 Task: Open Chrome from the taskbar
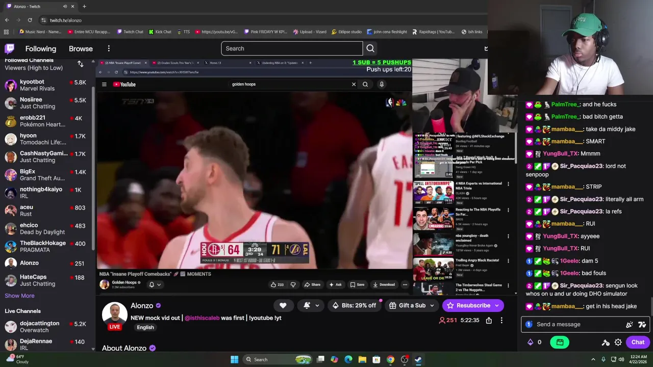[x=390, y=359]
